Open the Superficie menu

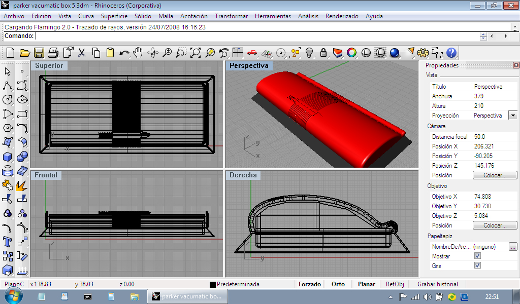[114, 16]
